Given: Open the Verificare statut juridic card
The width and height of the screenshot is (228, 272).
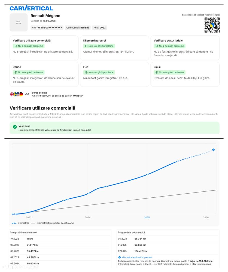Looking at the screenshot, I should point(185,48).
